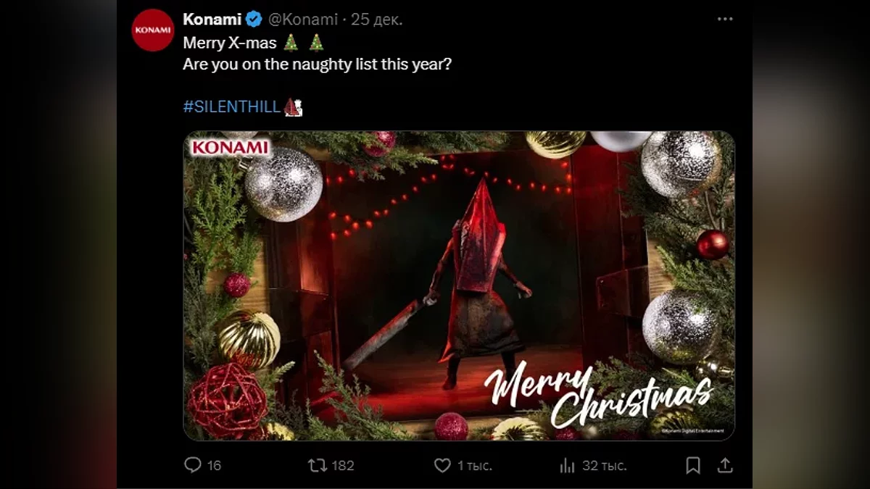The width and height of the screenshot is (870, 489).
Task: Click the repost count 182
Action: [x=342, y=465]
